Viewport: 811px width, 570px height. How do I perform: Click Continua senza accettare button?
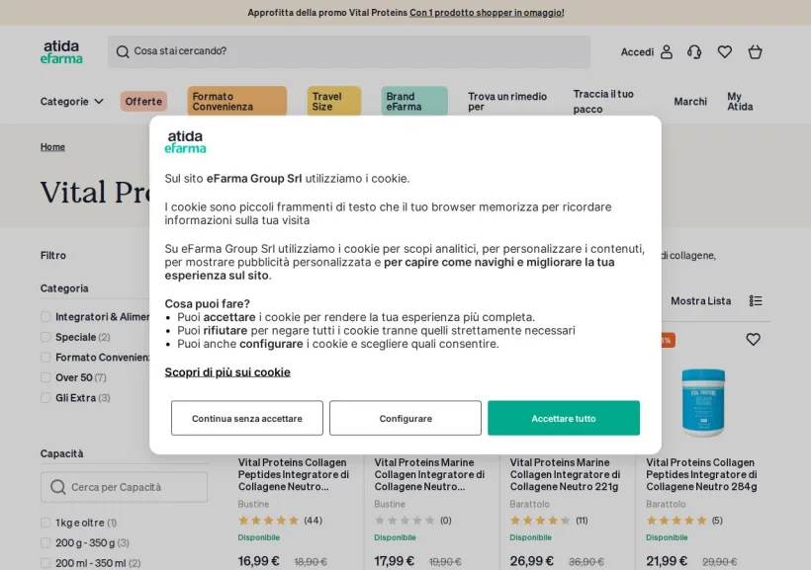tap(247, 418)
